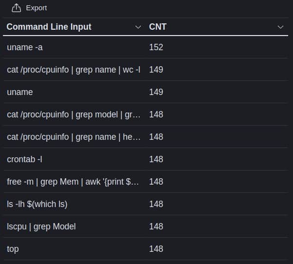Click the count value 152
293x264 pixels.
(x=156, y=47)
